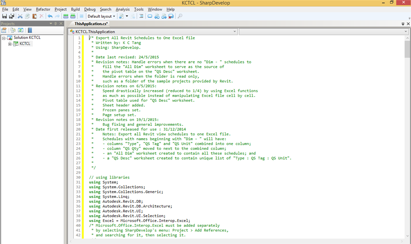Screen dimensions: 411x244
Task: Open the KCTCL.ThisApplication class dropdown
Action: pos(153,32)
